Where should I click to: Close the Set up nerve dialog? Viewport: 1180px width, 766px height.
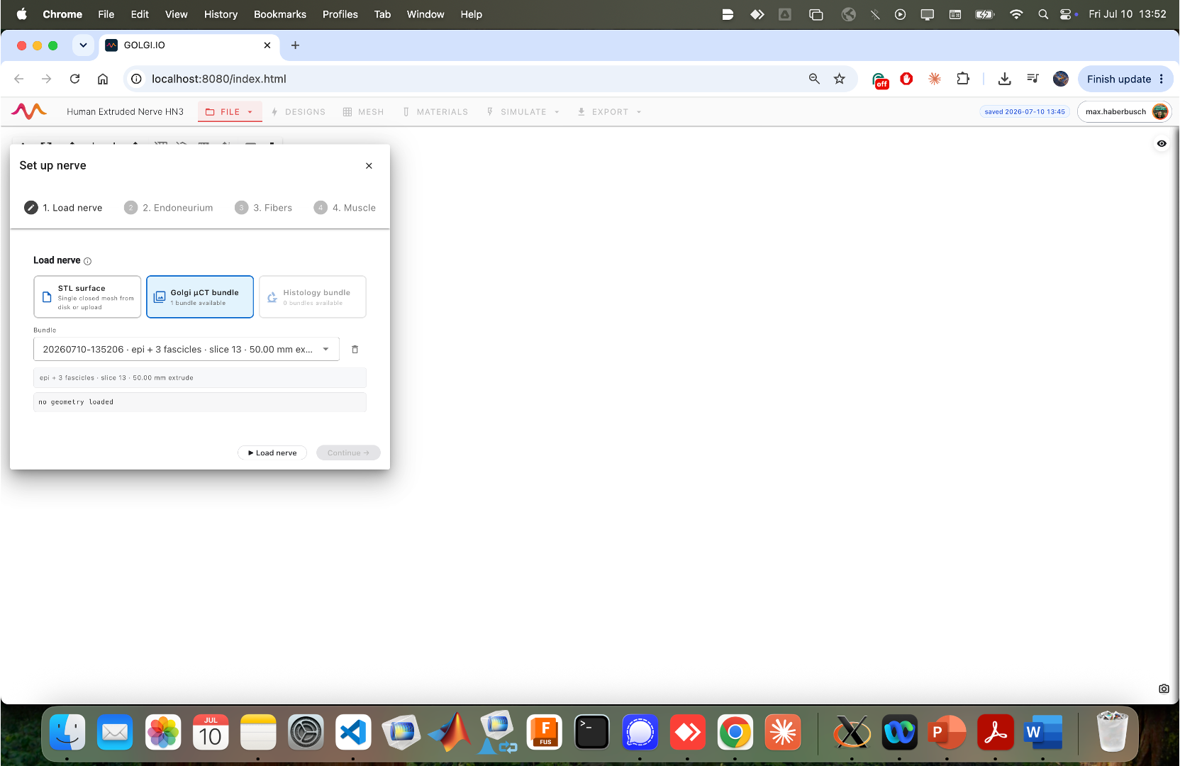[x=369, y=166]
